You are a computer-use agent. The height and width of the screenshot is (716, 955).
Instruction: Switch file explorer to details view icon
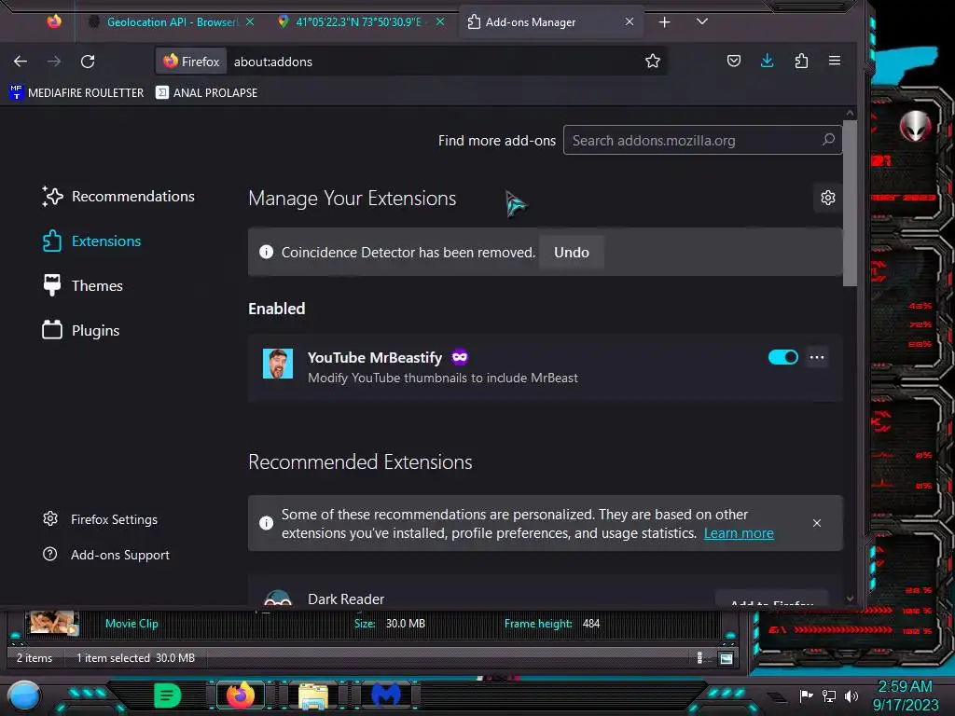coord(699,657)
